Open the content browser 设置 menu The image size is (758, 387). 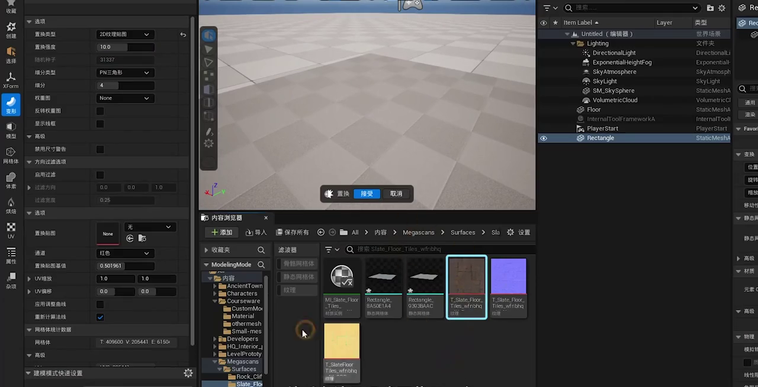tap(518, 232)
